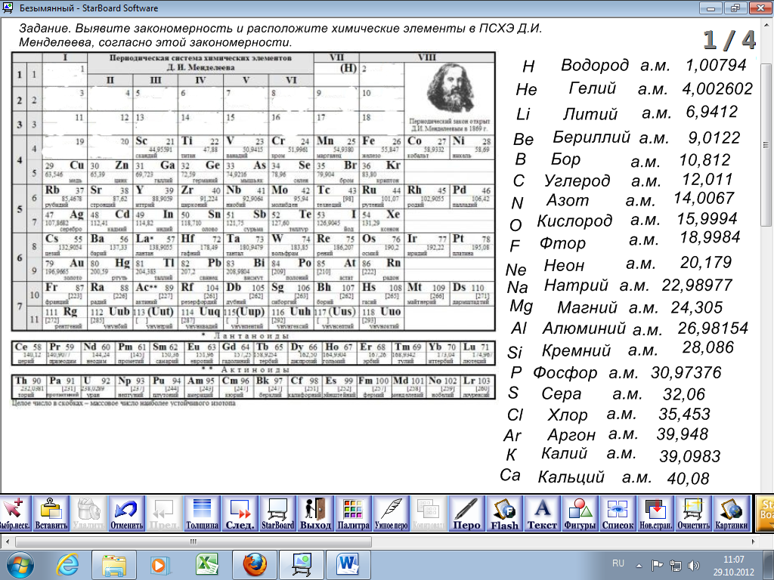The image size is (774, 580).
Task: Select the element name "Сера"
Action: [562, 393]
